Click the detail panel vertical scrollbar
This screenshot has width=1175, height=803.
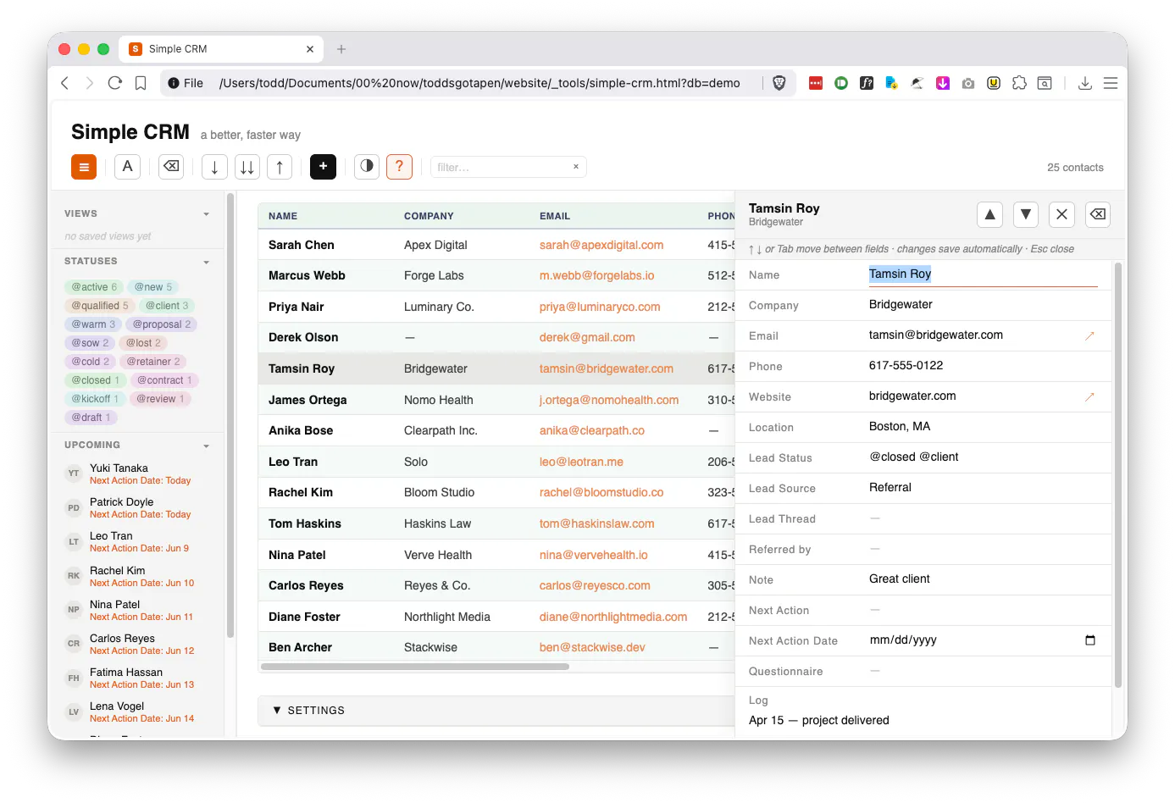tap(1118, 474)
